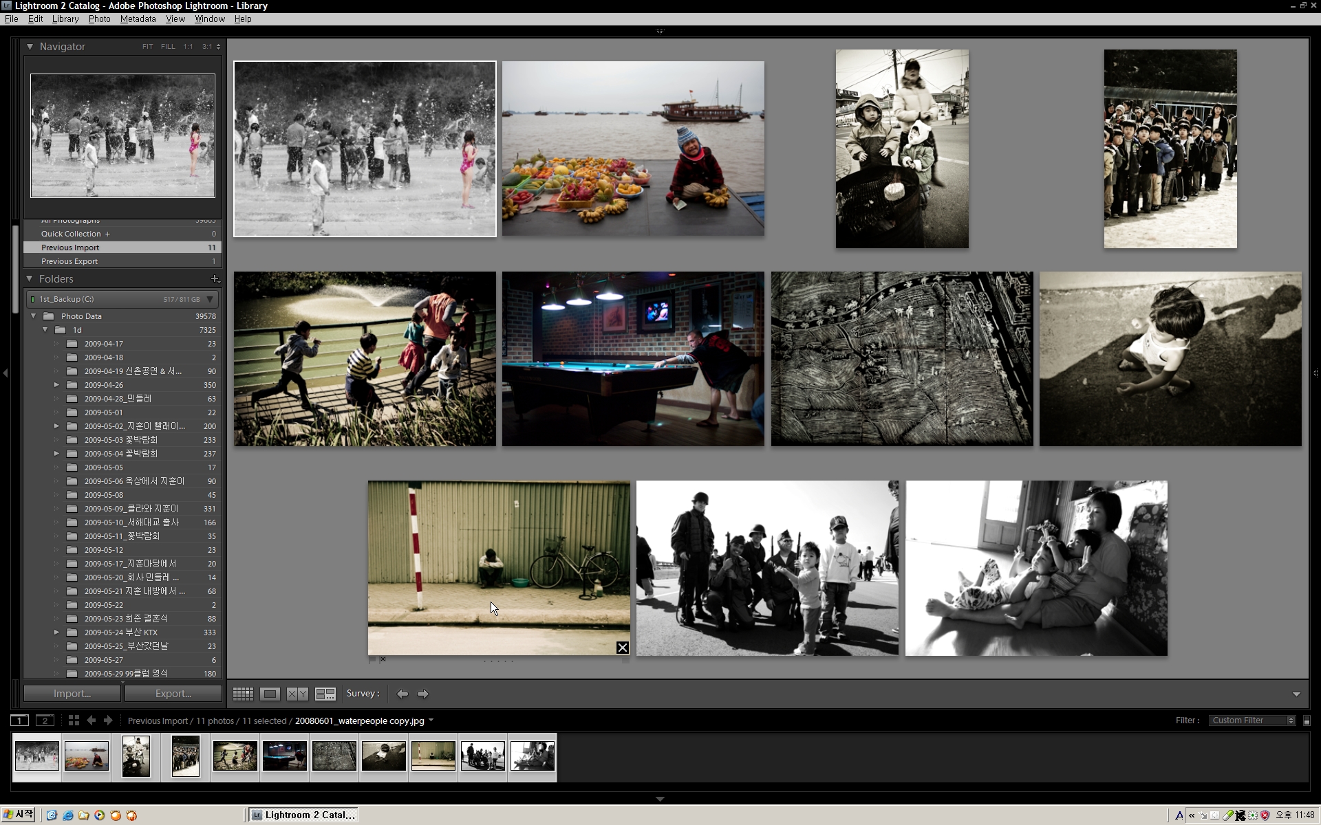The width and height of the screenshot is (1321, 825).
Task: Open the Navigator zoom level chooser
Action: (x=218, y=47)
